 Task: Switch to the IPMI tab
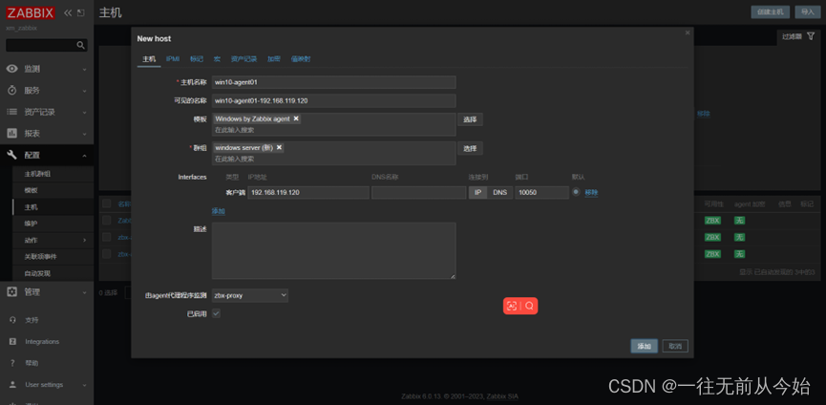173,59
